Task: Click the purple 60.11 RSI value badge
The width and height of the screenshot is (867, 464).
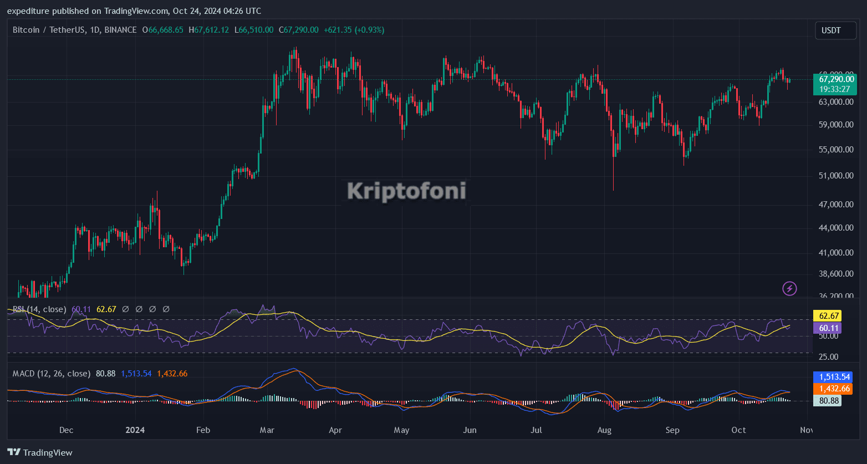Action: point(828,328)
